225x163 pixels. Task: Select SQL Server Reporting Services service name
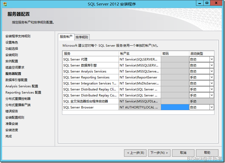(x=90, y=77)
